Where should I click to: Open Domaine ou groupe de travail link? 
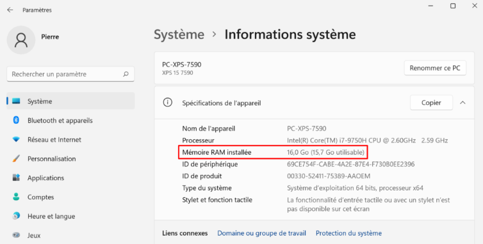[x=261, y=233]
